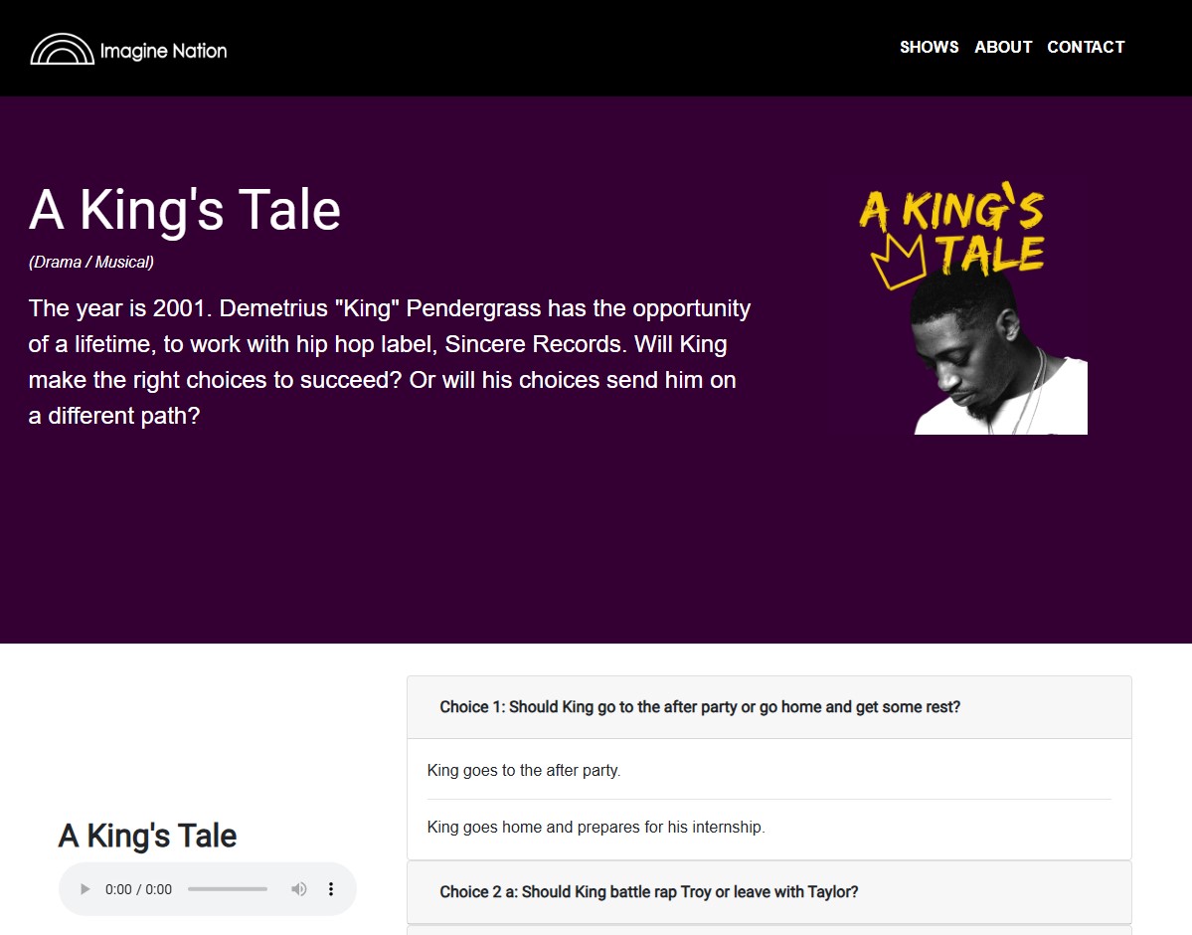Open the SHOWS menu item

tap(929, 47)
